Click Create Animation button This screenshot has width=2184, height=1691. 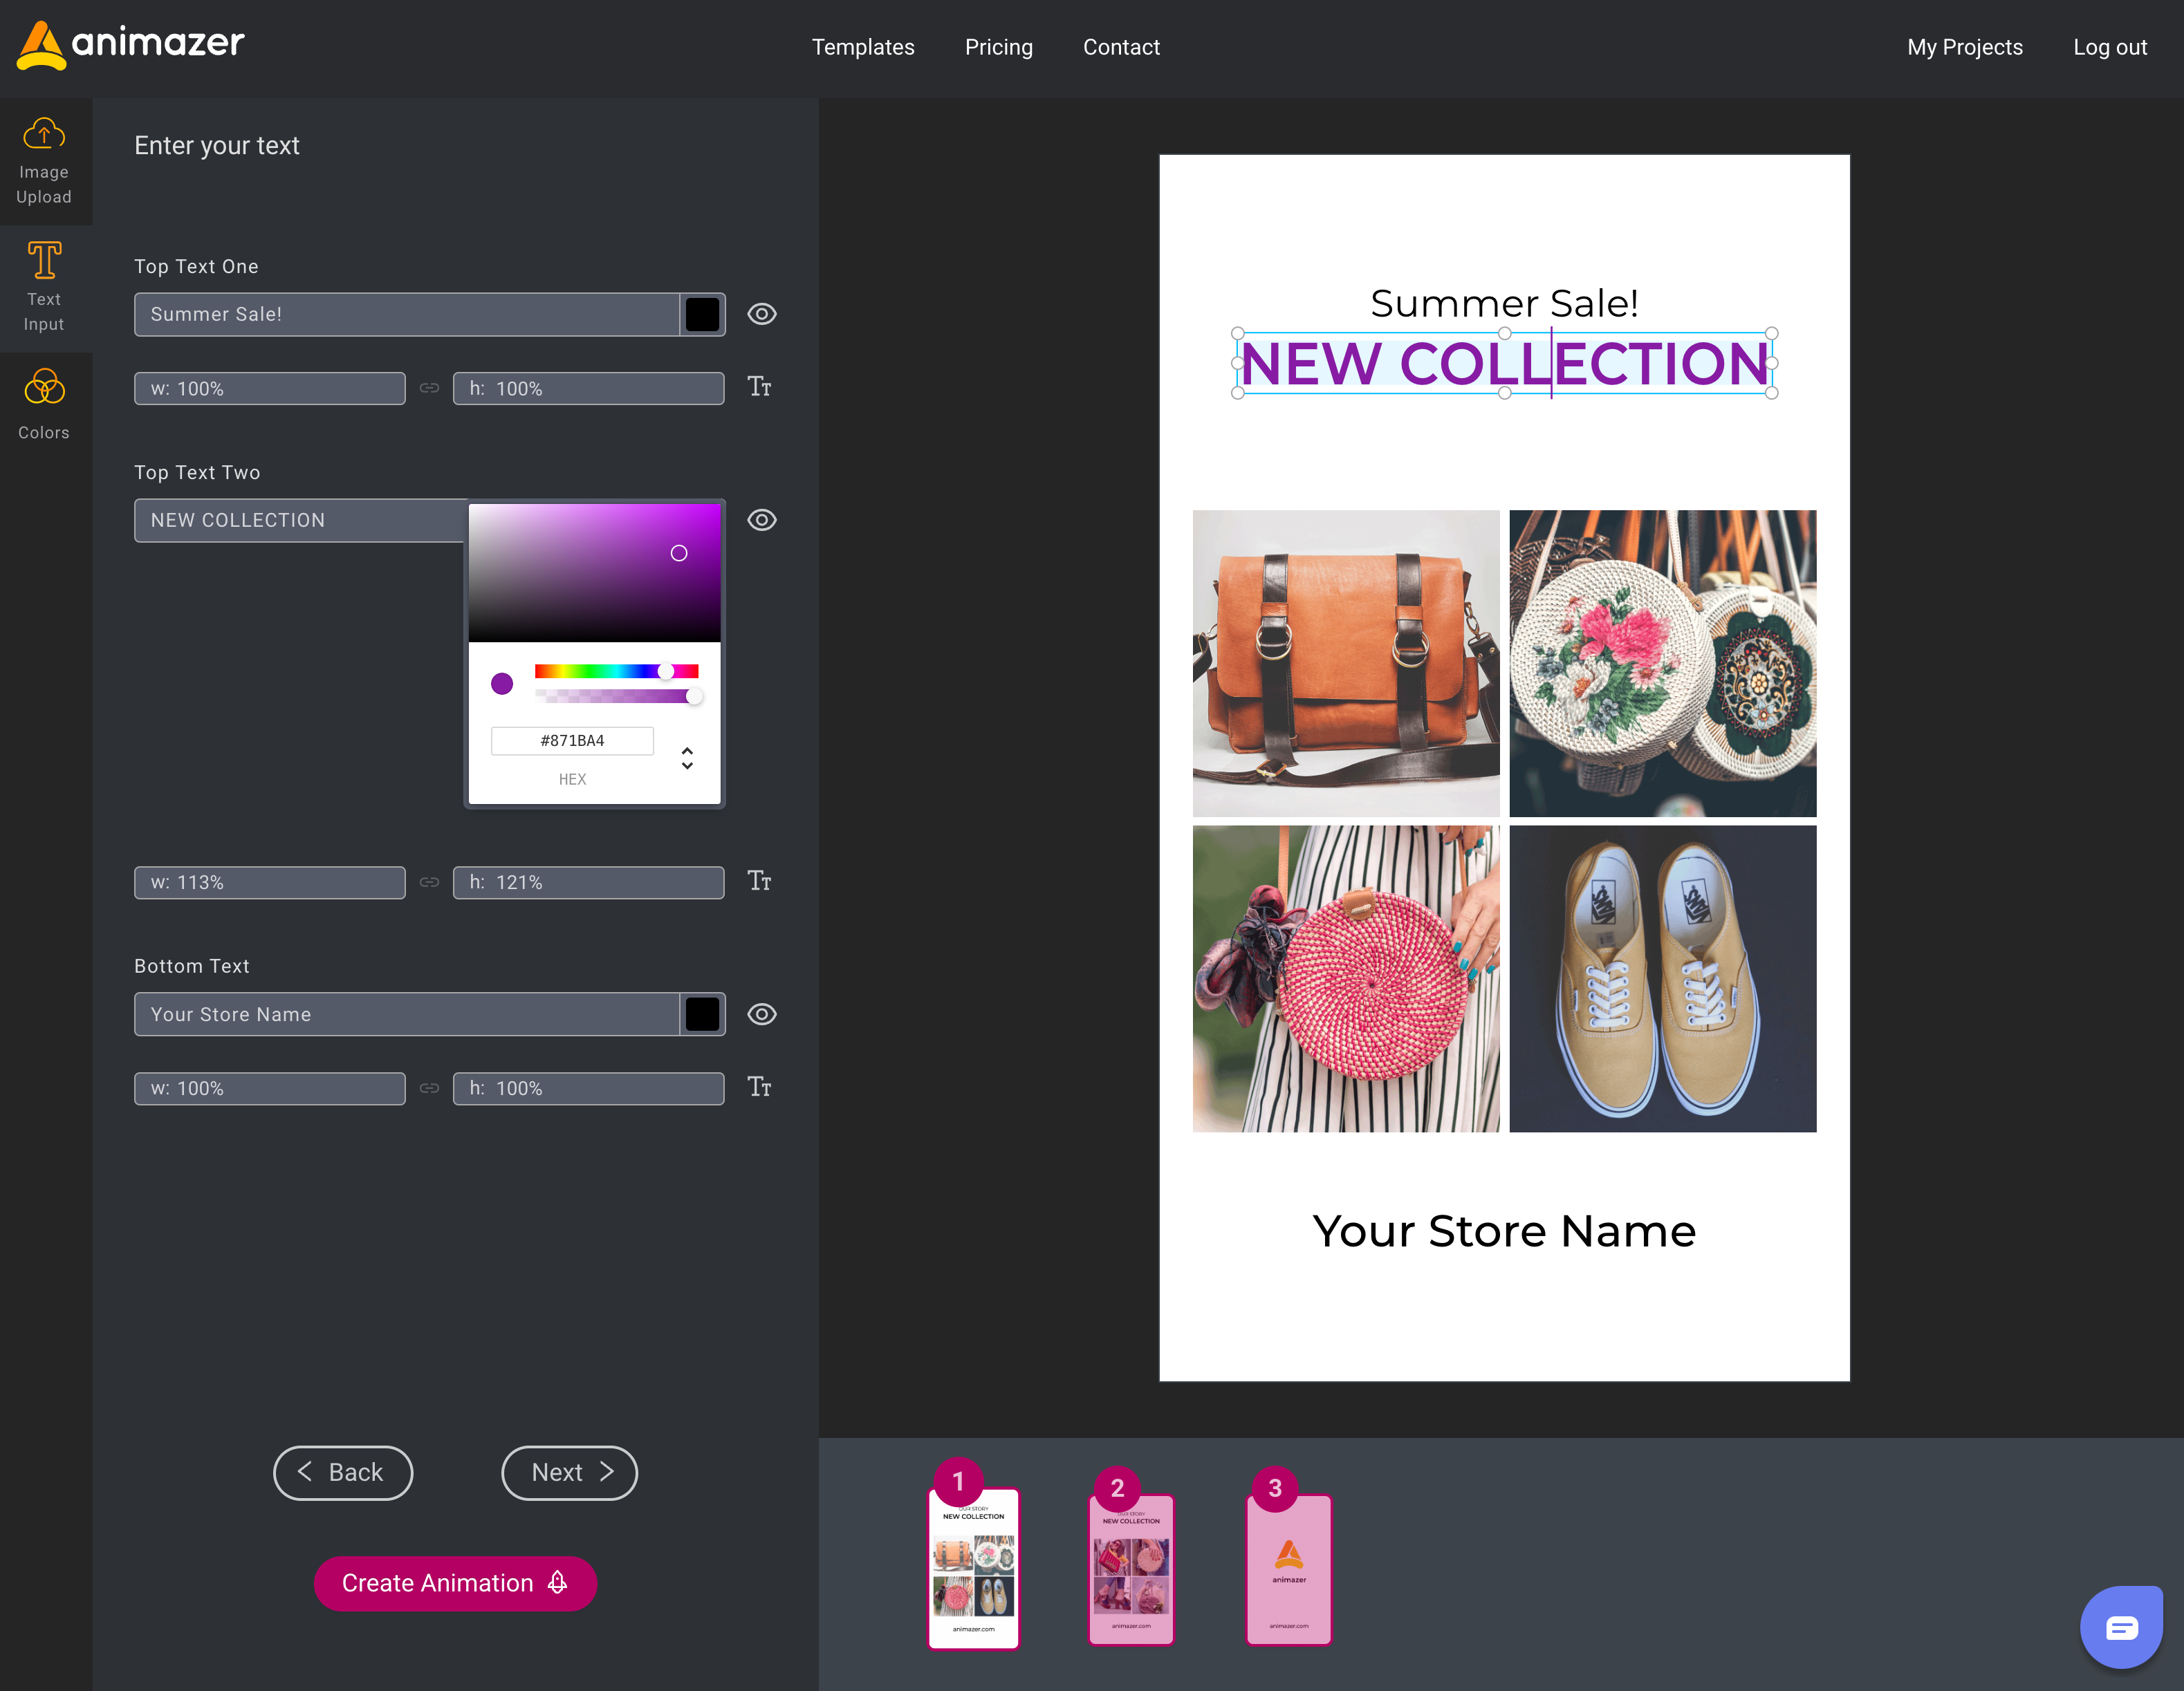[455, 1583]
